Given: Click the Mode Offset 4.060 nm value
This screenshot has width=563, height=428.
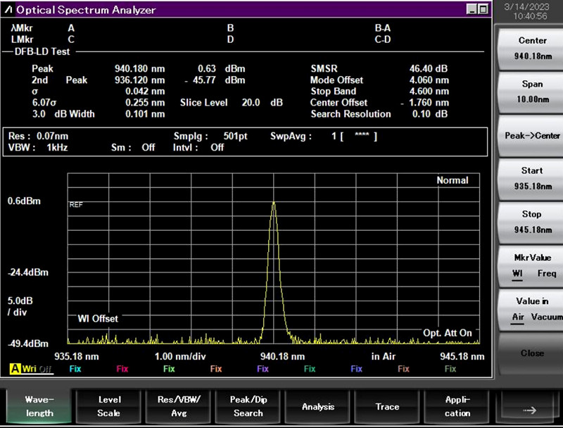Looking at the screenshot, I should [429, 80].
